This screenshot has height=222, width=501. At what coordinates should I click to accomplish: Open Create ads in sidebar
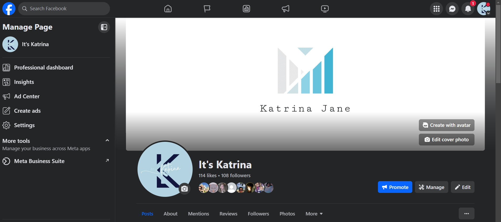coord(56,111)
